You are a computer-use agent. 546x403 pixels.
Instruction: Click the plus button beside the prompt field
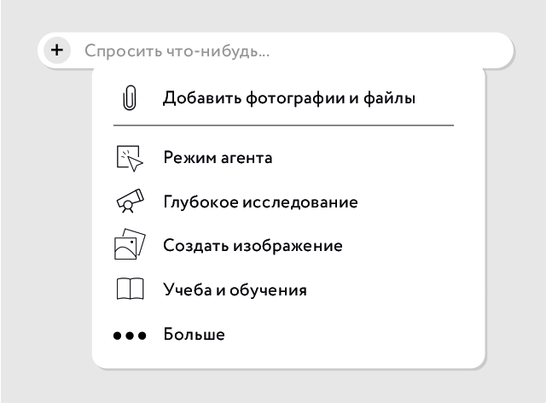(x=56, y=50)
